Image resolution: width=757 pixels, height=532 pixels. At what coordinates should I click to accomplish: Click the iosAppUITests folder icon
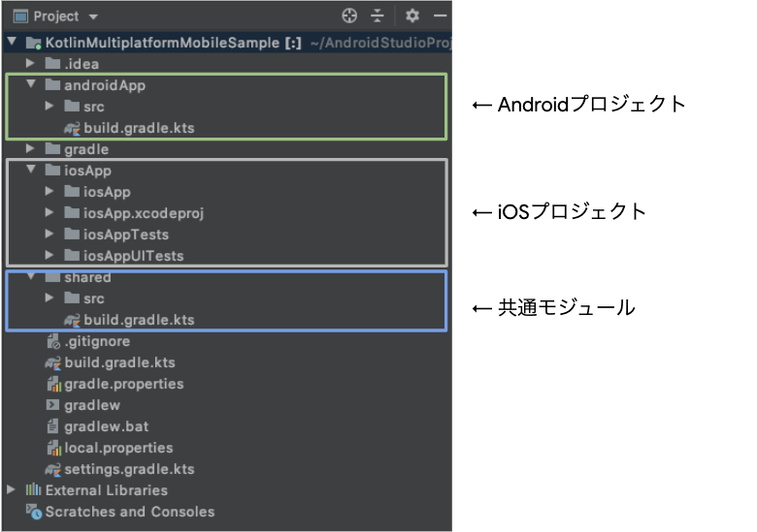pyautogui.click(x=72, y=256)
